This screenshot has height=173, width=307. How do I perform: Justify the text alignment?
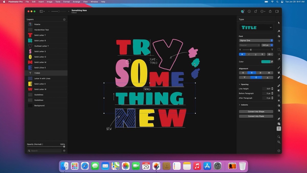[269, 73]
